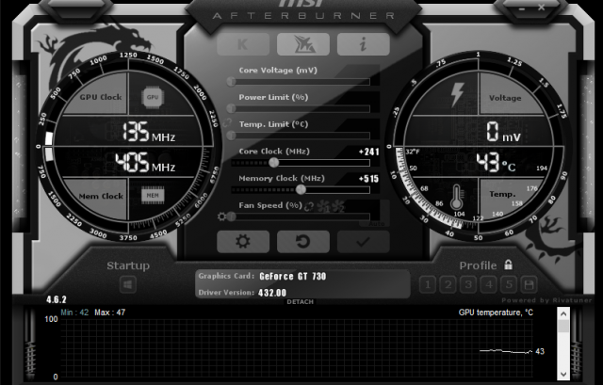Open the K Kombustor stress test button
Screen dimensions: 603x385
click(x=241, y=44)
